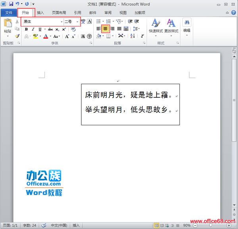Open the bullets list dropdown

pos(103,21)
